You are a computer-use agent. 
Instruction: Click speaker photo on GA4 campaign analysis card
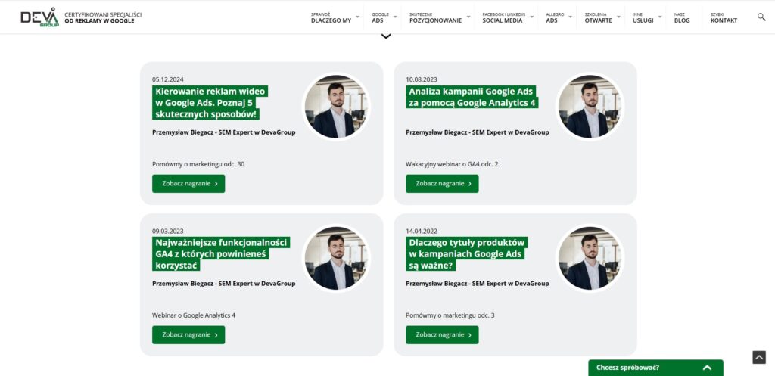click(x=590, y=107)
